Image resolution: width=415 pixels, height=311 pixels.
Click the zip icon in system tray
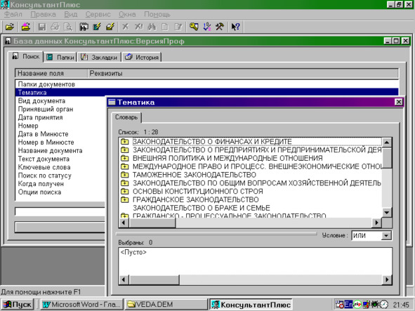click(357, 305)
